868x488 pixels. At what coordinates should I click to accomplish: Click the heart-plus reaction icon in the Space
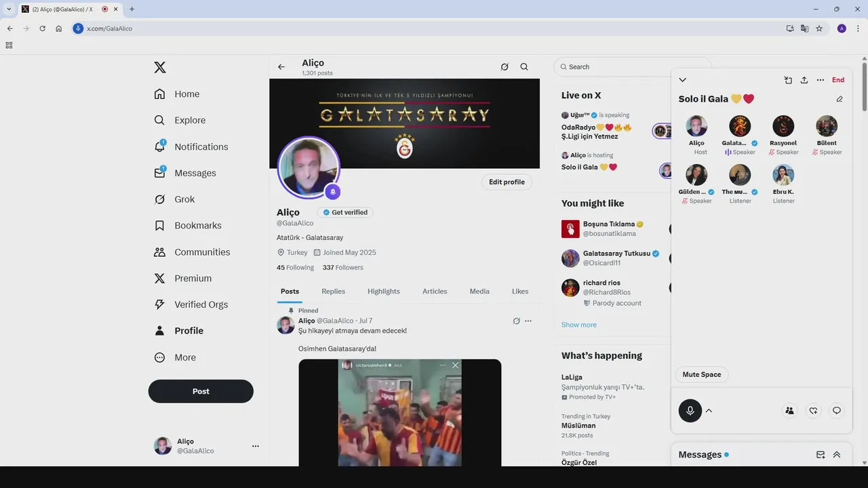point(813,411)
